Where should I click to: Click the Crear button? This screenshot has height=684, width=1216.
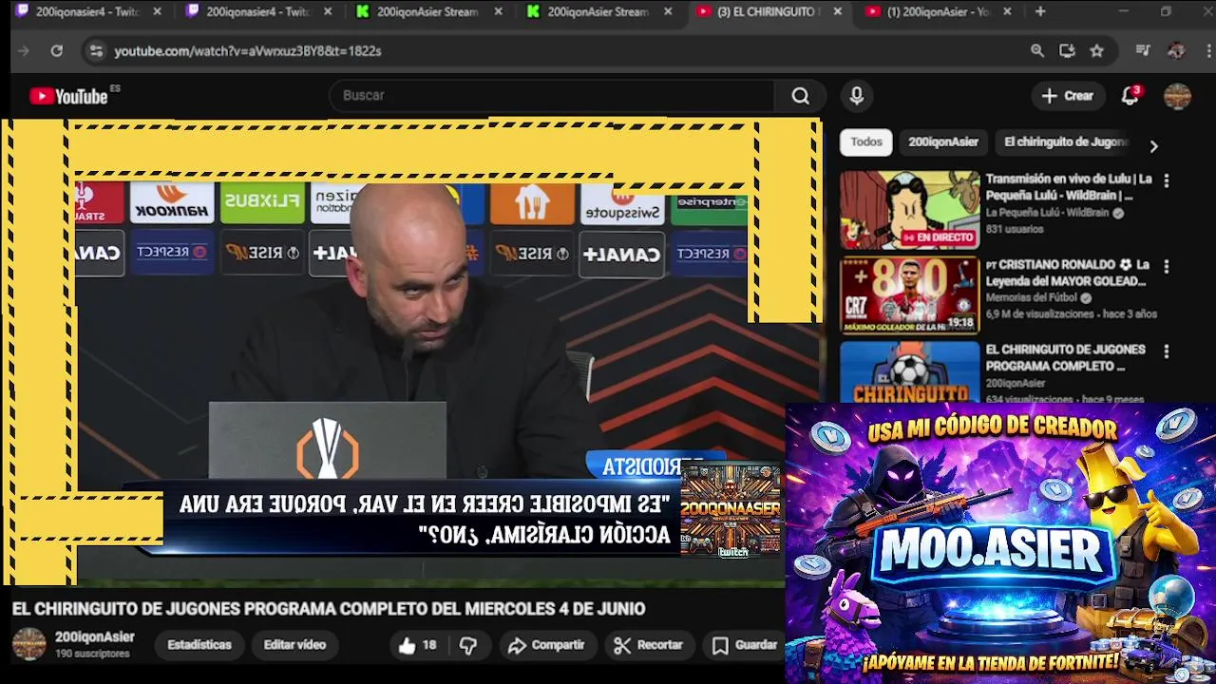[x=1068, y=96]
